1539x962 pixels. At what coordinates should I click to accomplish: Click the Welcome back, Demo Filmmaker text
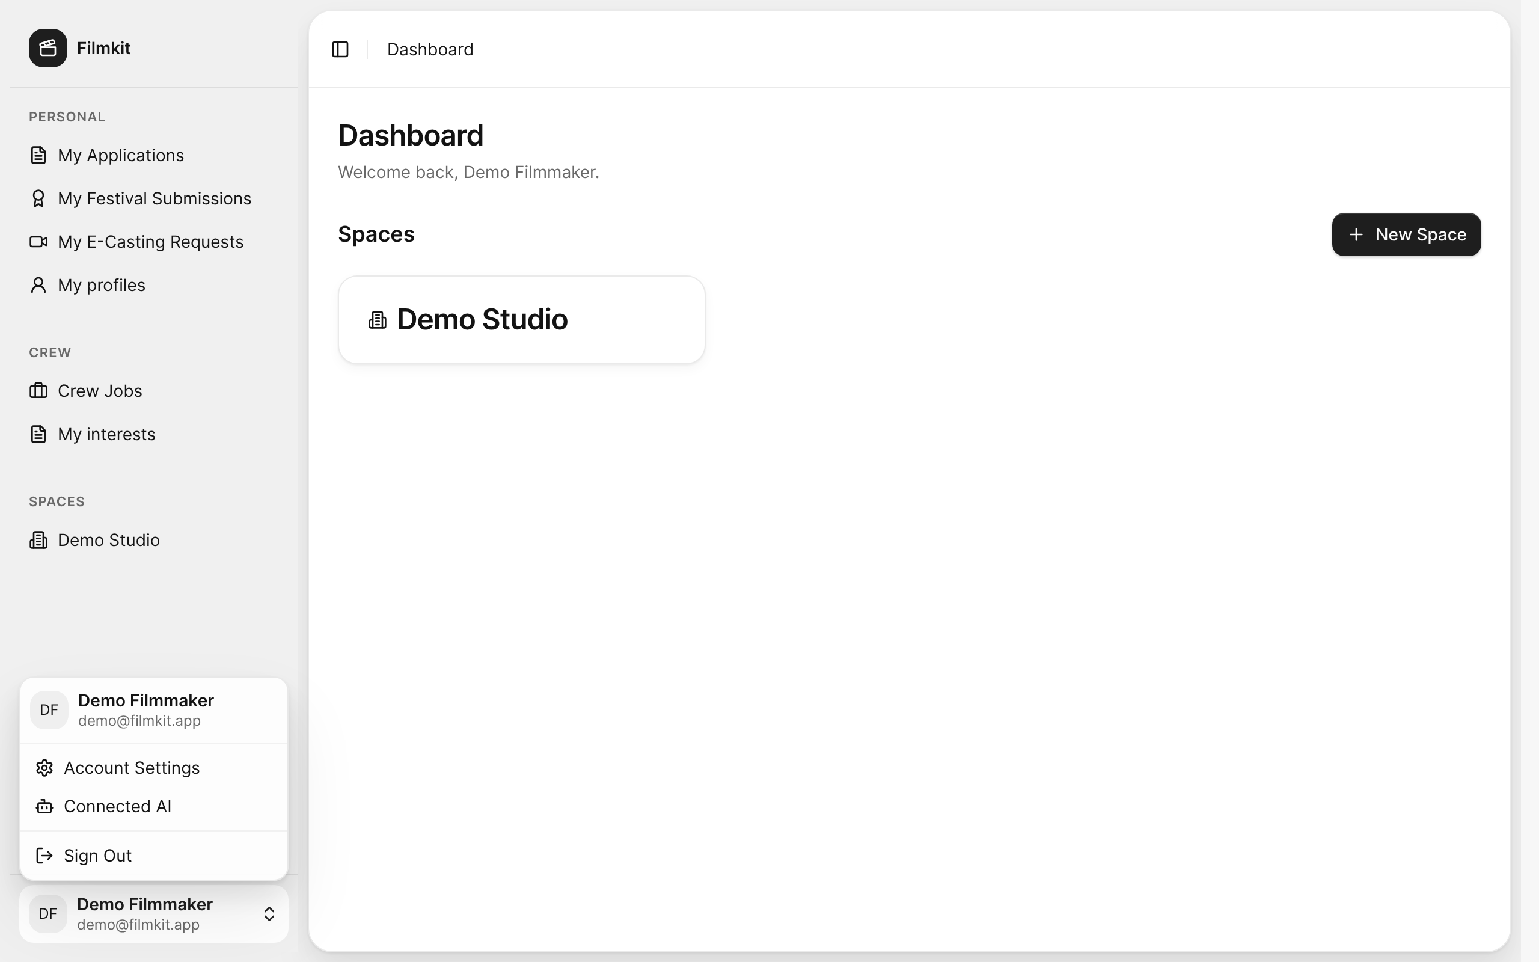pyautogui.click(x=469, y=173)
